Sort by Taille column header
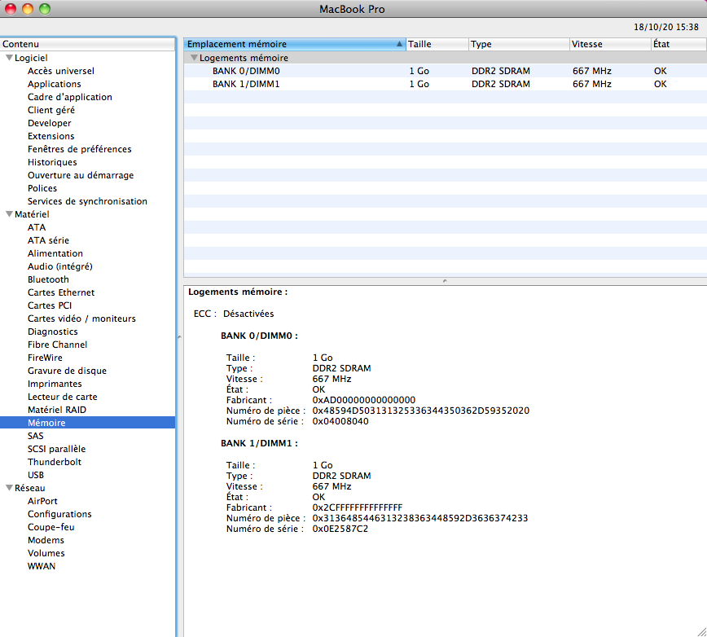 pos(436,44)
